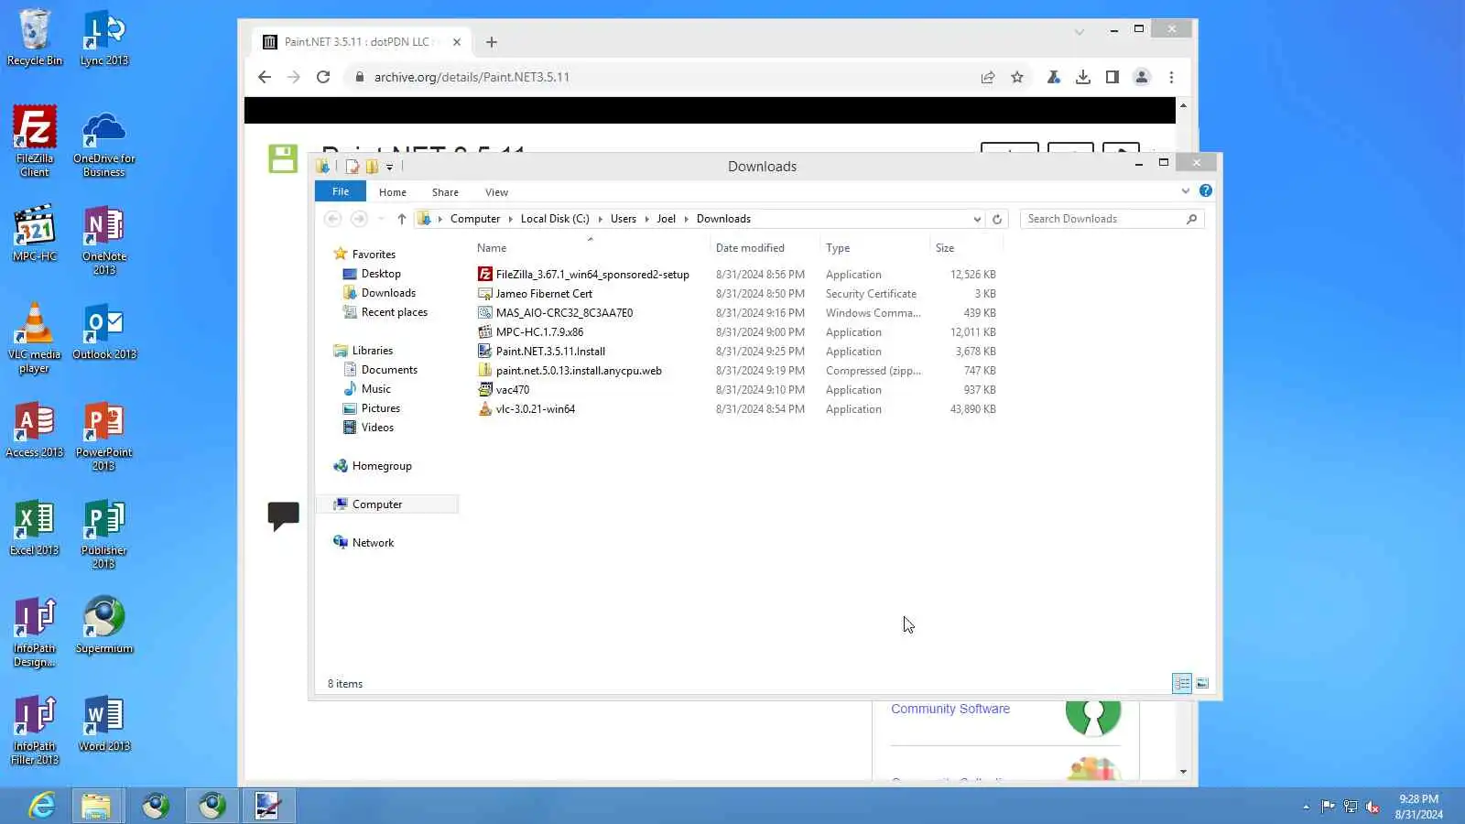Open the Share ribbon tab
The width and height of the screenshot is (1465, 824).
(x=445, y=192)
